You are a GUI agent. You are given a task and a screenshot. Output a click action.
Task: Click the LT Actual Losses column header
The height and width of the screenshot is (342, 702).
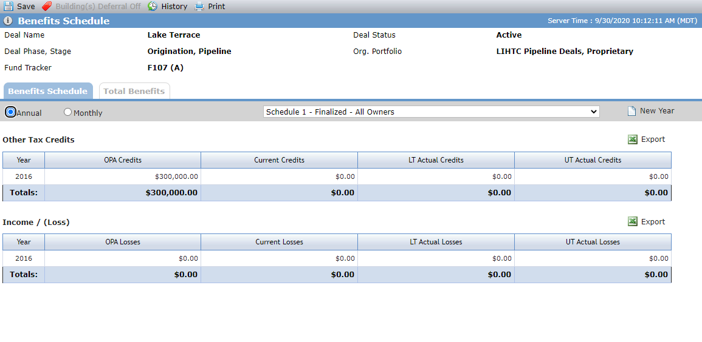point(436,242)
